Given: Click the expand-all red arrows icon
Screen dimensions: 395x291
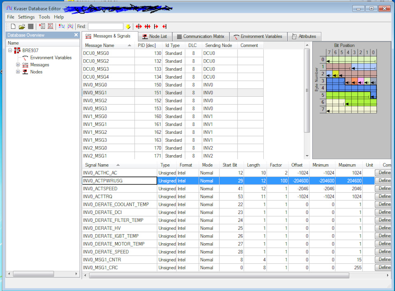Looking at the screenshot, I should 139,26.
